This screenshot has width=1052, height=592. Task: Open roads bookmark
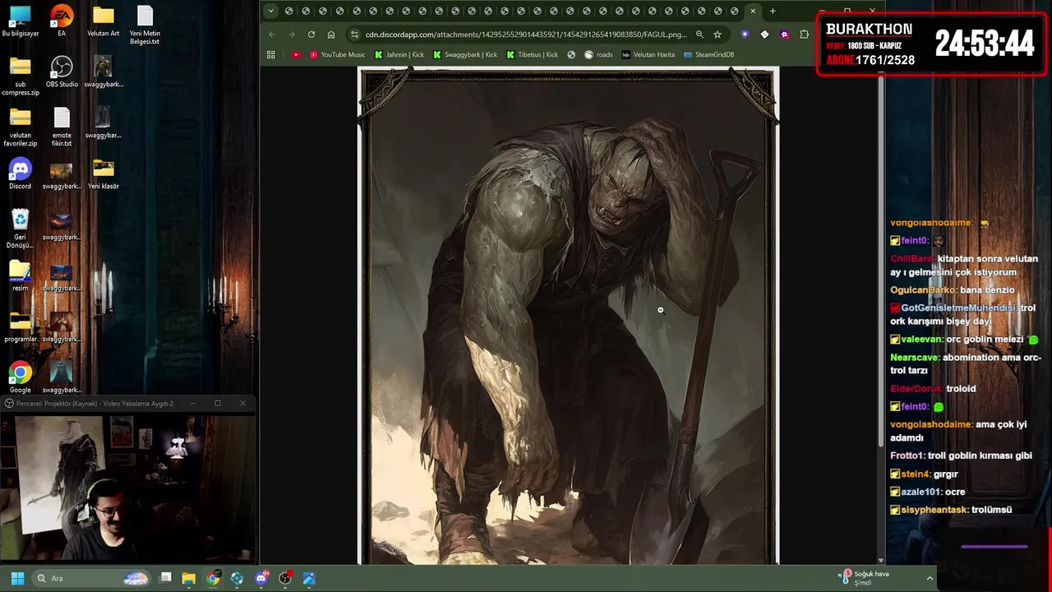[598, 54]
